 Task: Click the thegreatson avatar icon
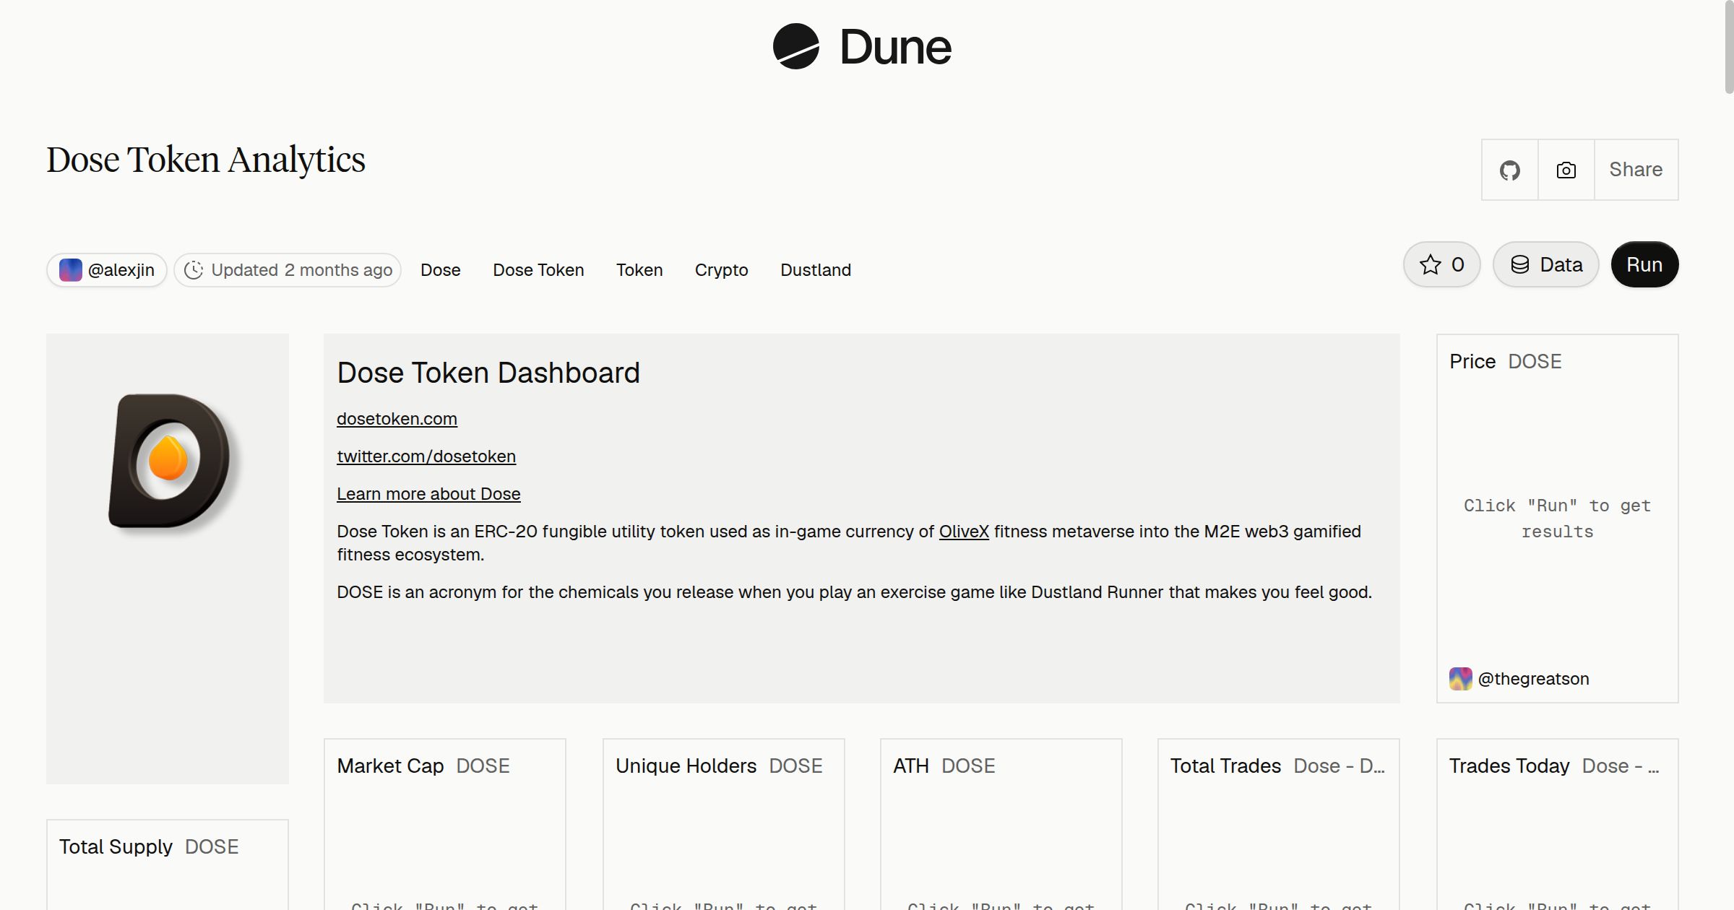pos(1460,679)
